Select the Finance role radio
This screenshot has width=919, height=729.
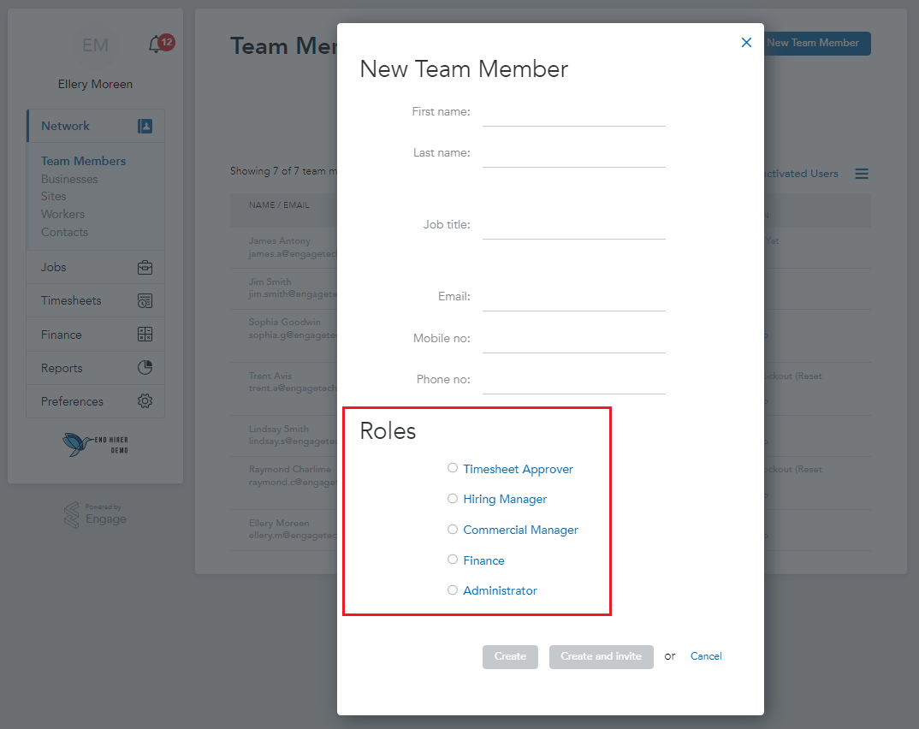click(453, 559)
